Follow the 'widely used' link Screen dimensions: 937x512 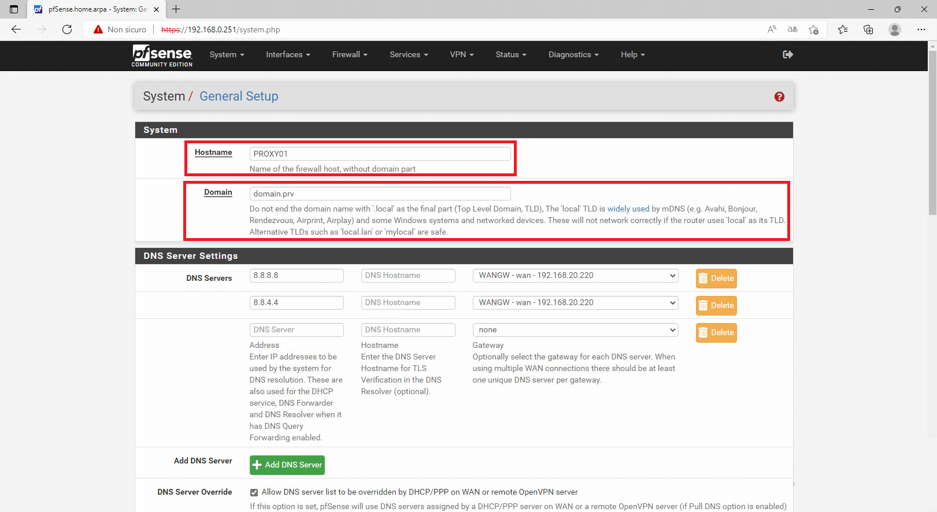tap(628, 209)
